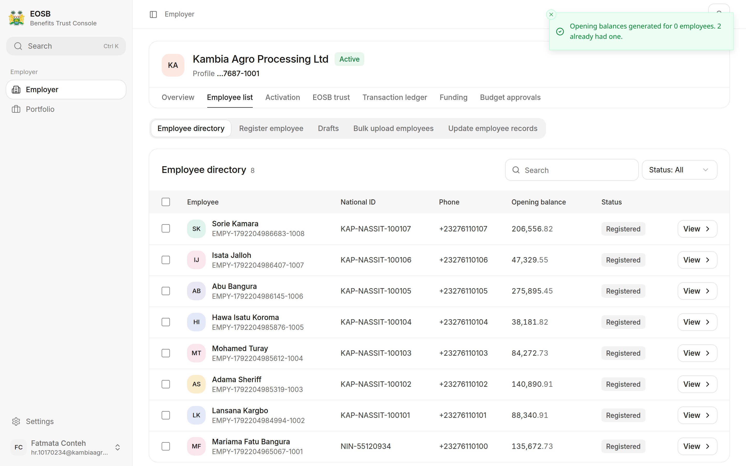This screenshot has height=466, width=746.
Task: Expand the Fatmata Conteh account switcher
Action: click(117, 447)
